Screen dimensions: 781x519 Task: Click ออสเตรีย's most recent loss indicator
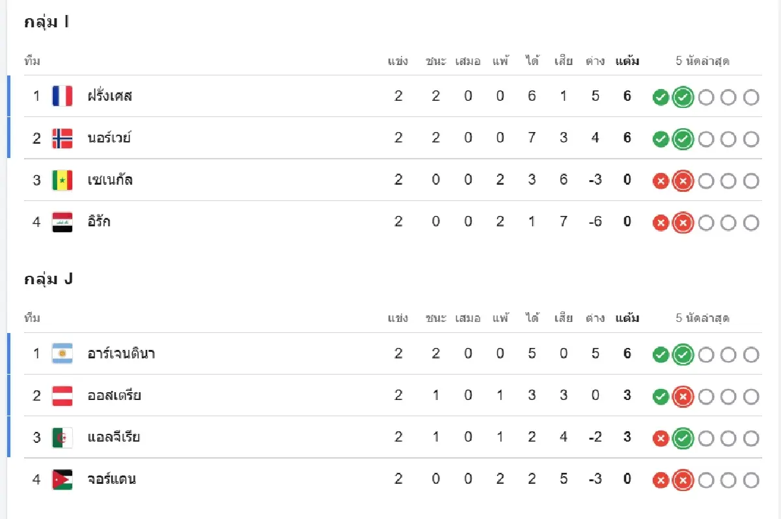683,397
